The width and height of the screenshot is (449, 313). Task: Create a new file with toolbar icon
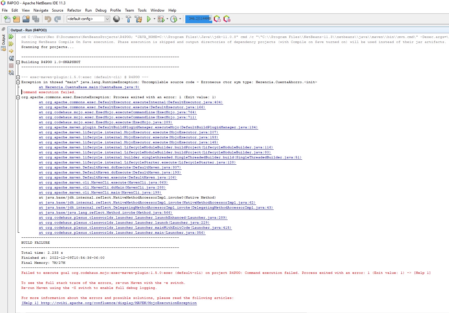point(7,19)
